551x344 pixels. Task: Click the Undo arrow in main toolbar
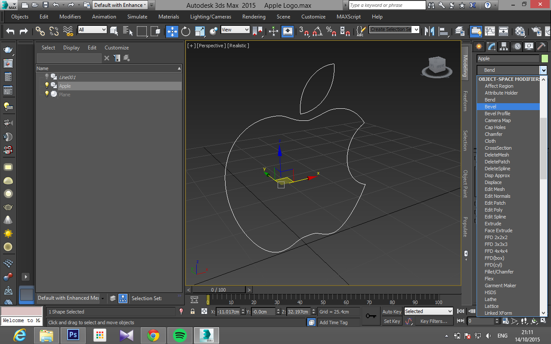pyautogui.click(x=10, y=31)
